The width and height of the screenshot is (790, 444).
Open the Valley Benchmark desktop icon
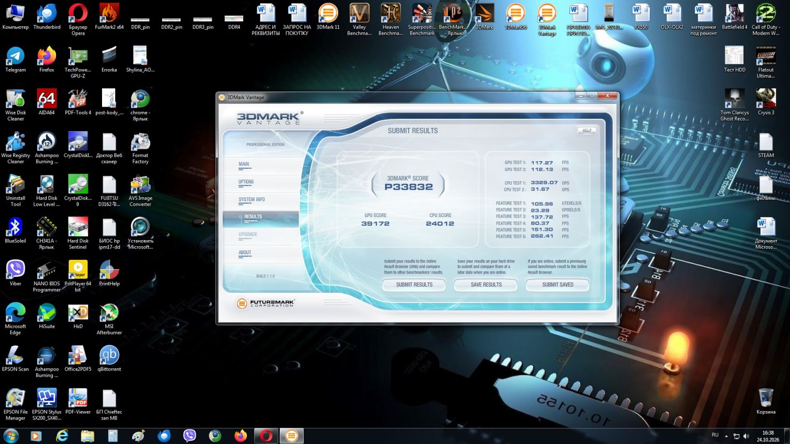[359, 20]
